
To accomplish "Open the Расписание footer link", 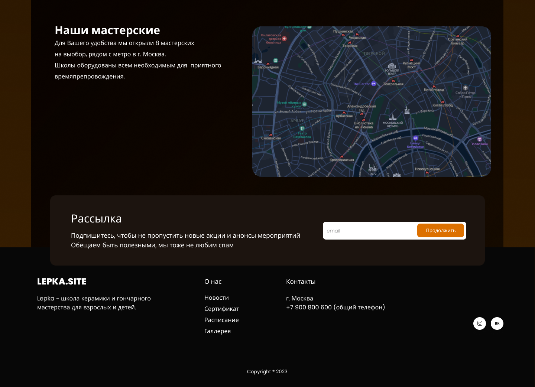I will click(221, 320).
